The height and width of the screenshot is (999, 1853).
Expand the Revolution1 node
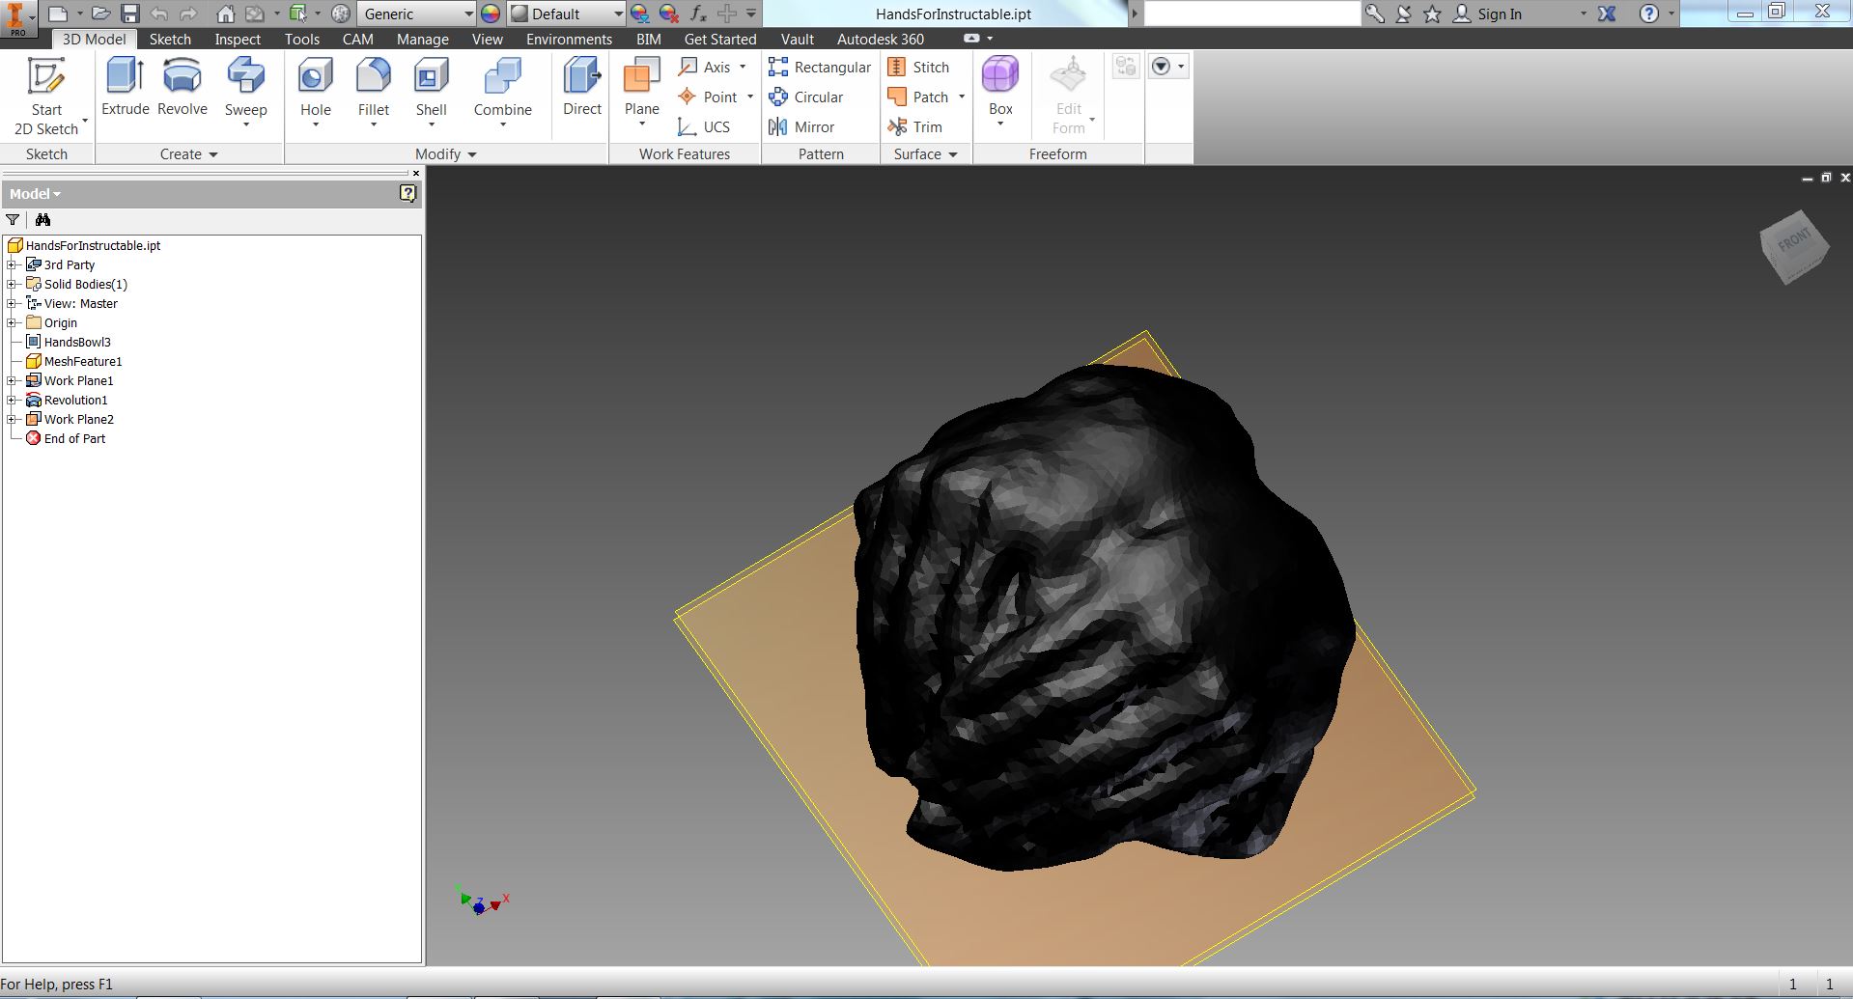(12, 400)
